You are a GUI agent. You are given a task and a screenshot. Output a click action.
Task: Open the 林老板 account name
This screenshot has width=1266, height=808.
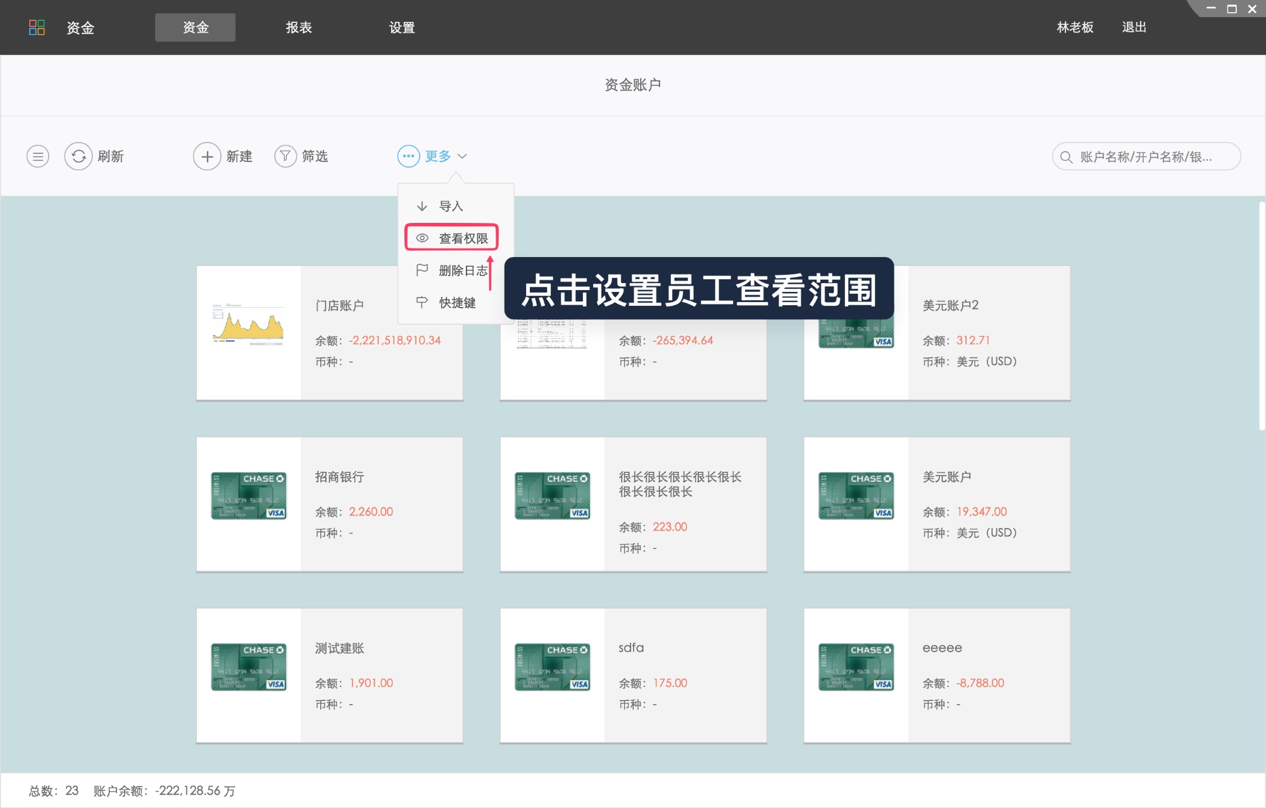[x=1074, y=27]
